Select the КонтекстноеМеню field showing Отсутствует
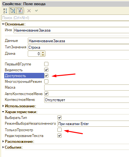129x157 pixels. (86, 100)
